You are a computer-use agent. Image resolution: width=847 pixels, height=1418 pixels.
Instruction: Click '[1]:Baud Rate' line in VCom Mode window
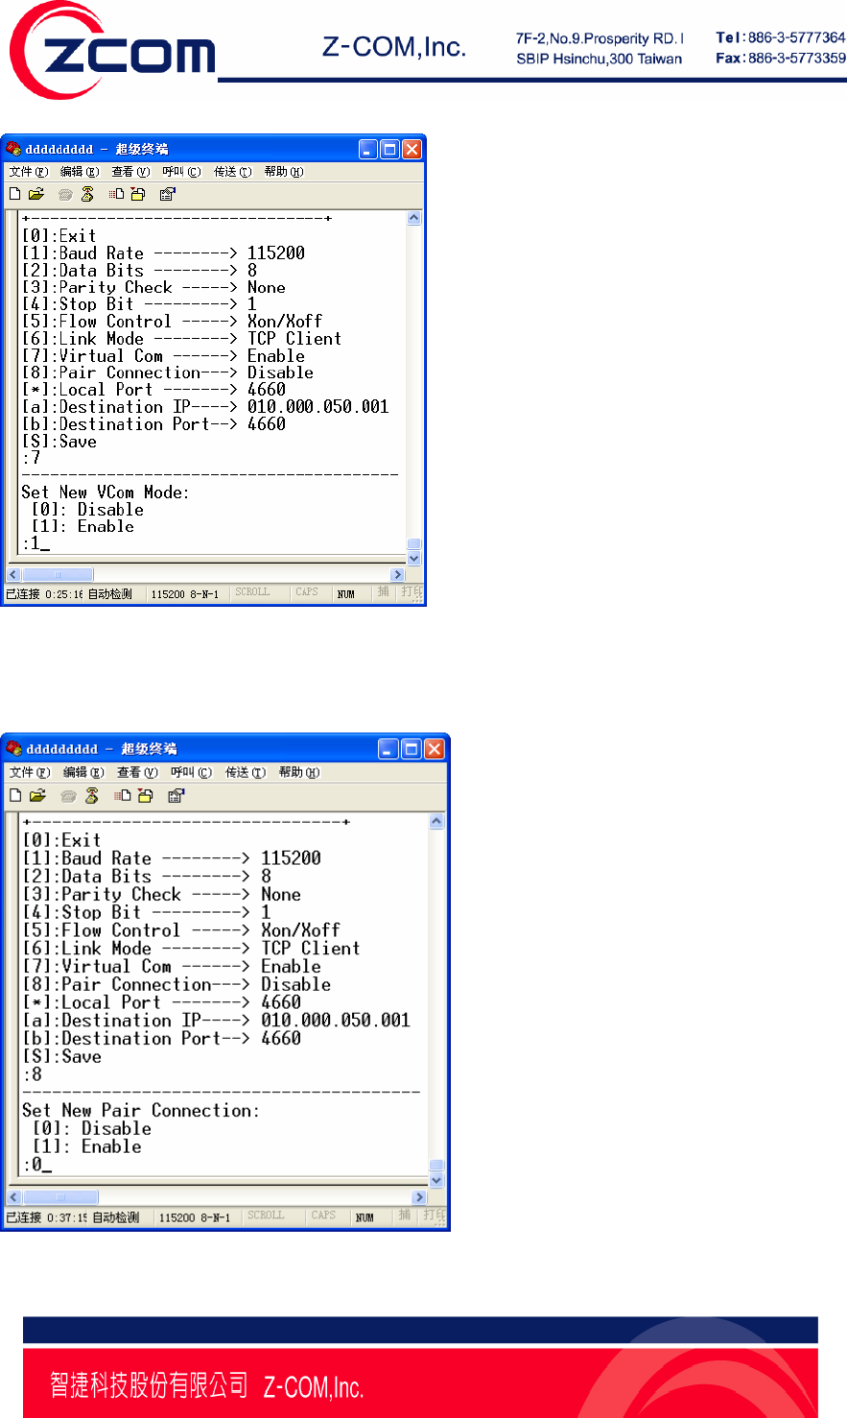[163, 253]
